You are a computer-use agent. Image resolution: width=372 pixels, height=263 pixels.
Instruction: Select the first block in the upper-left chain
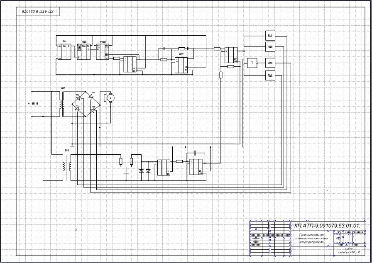tap(64, 52)
